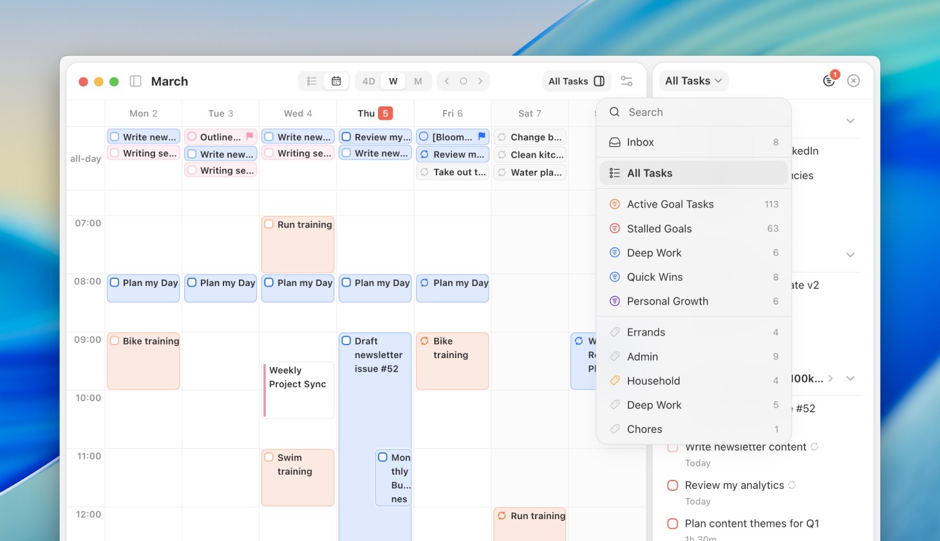Open Water plants all-day task
This screenshot has width=940, height=541.
[x=530, y=172]
